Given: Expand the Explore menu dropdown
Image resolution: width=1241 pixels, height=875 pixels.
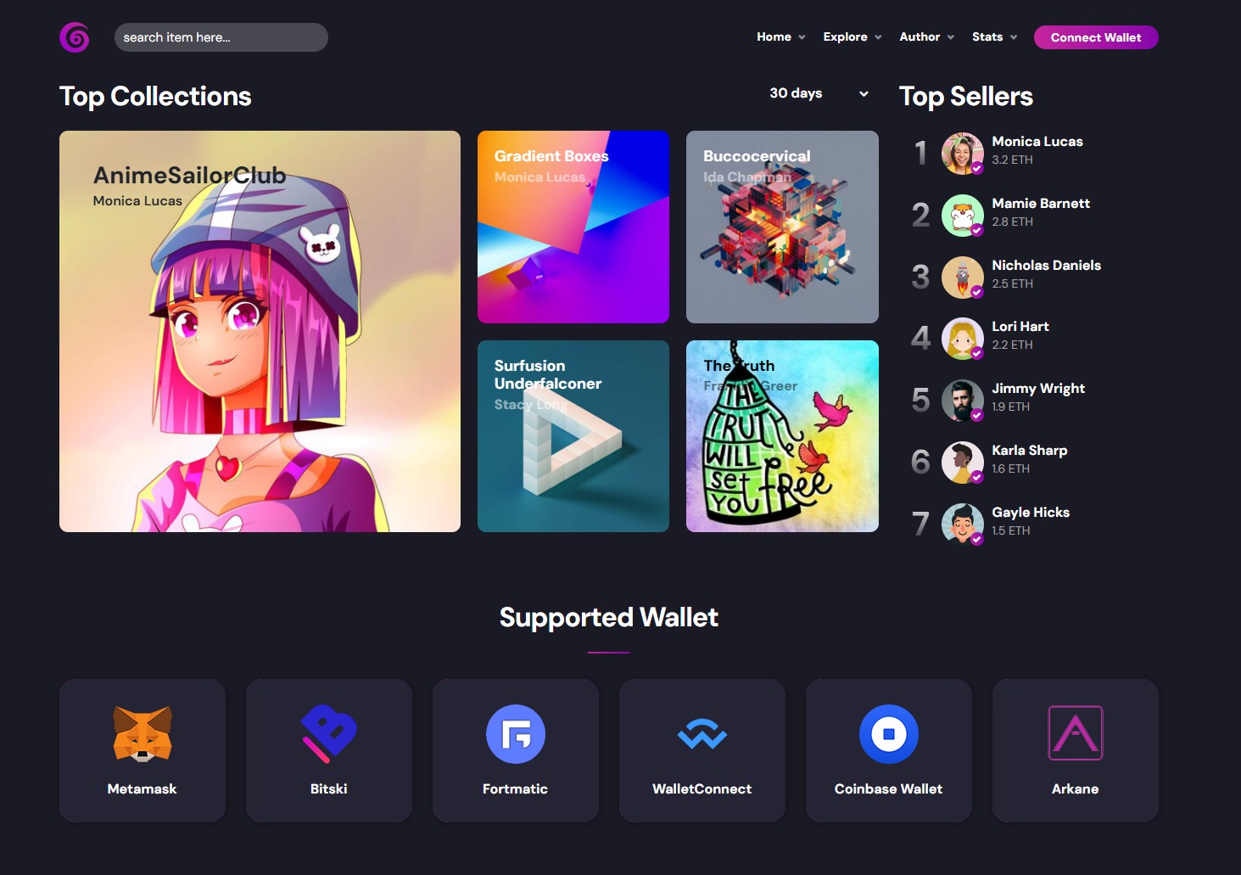Looking at the screenshot, I should tap(852, 37).
